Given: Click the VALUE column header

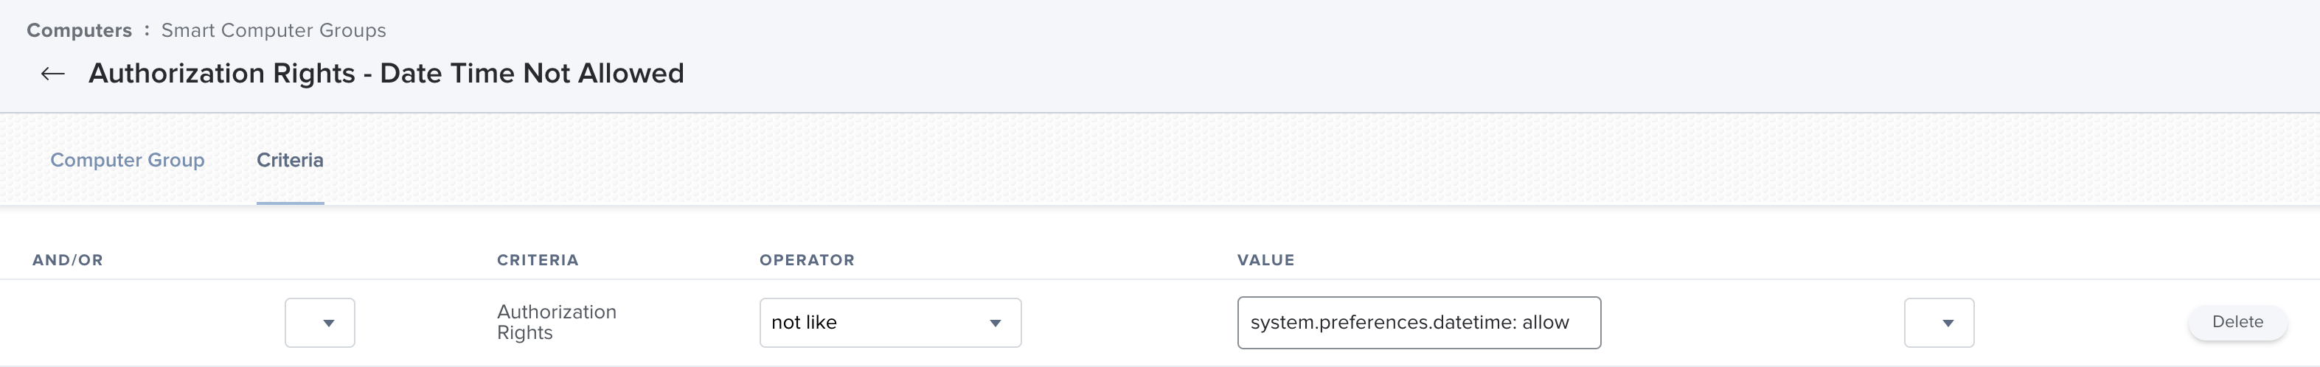Looking at the screenshot, I should point(1265,260).
